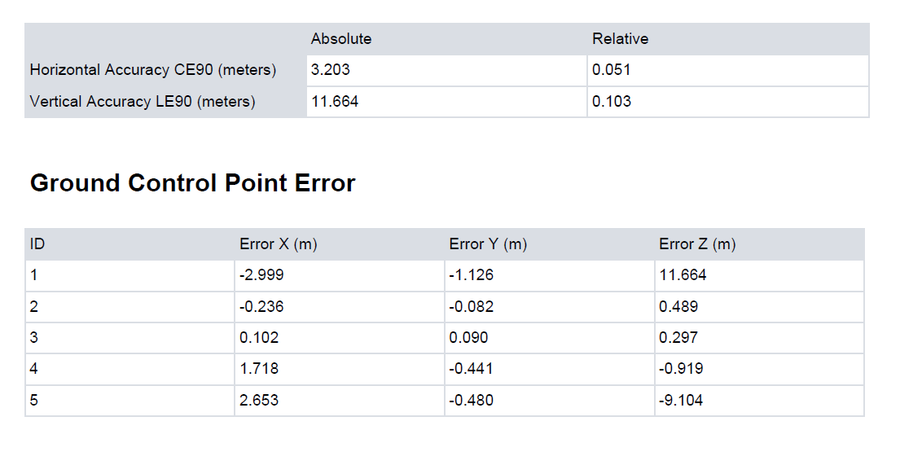Select Error Y value -0.082
This screenshot has height=465, width=900.
(x=471, y=307)
